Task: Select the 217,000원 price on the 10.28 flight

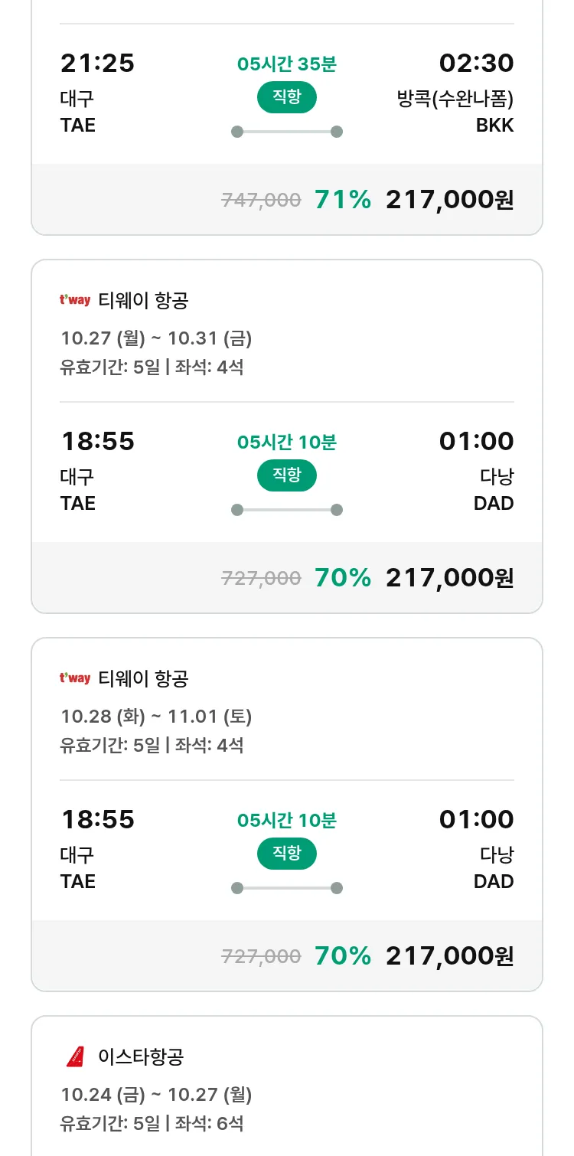Action: [x=449, y=956]
